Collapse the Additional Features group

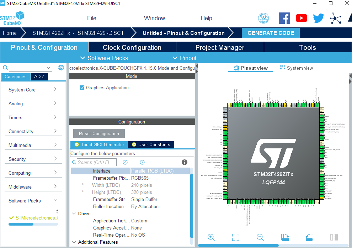74,242
